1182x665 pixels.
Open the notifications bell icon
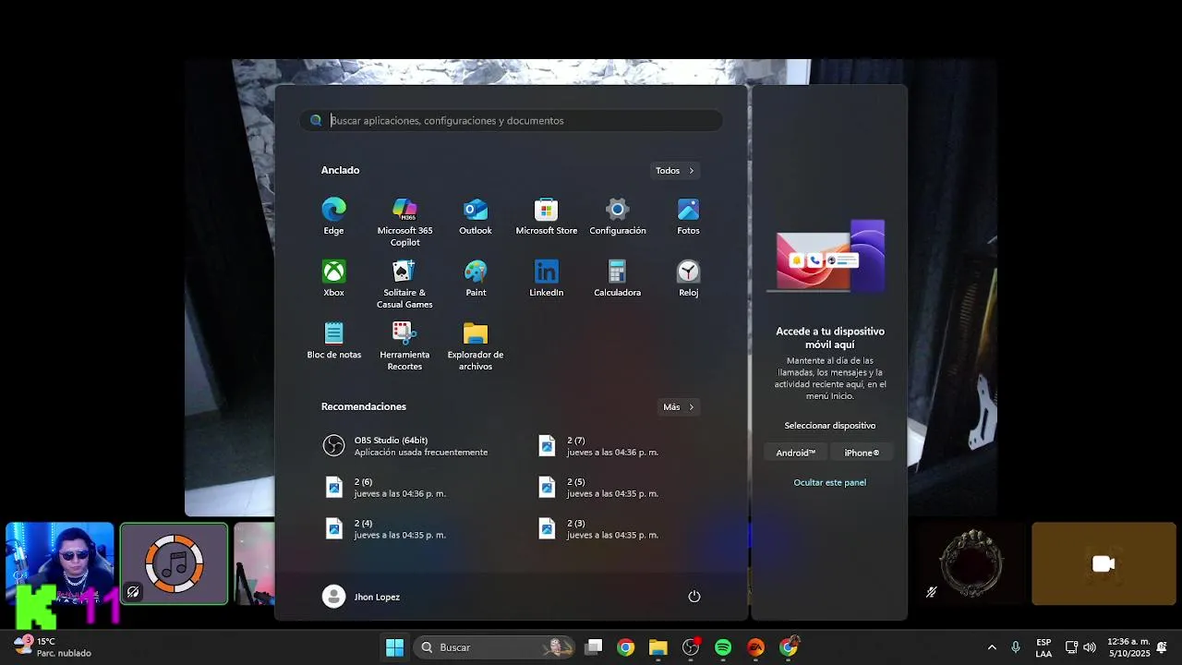(1162, 647)
